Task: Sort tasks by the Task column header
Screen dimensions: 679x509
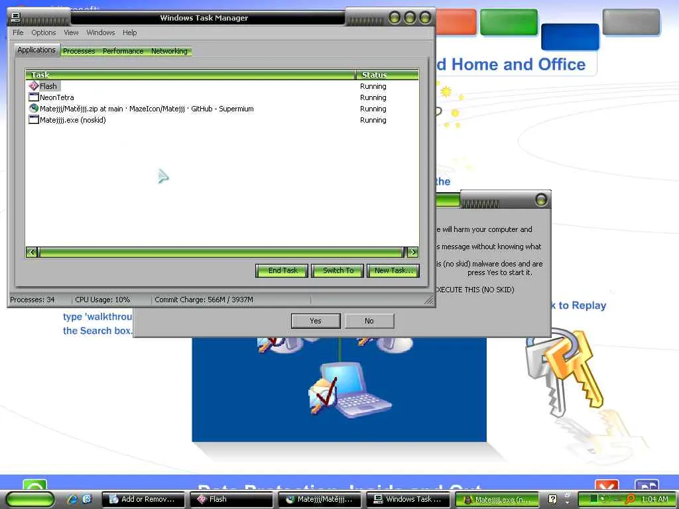Action: pyautogui.click(x=190, y=74)
